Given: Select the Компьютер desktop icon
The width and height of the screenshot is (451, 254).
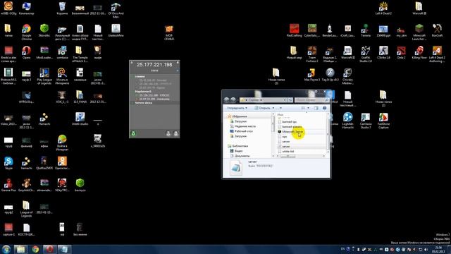Looking at the screenshot, I should pos(27,8).
